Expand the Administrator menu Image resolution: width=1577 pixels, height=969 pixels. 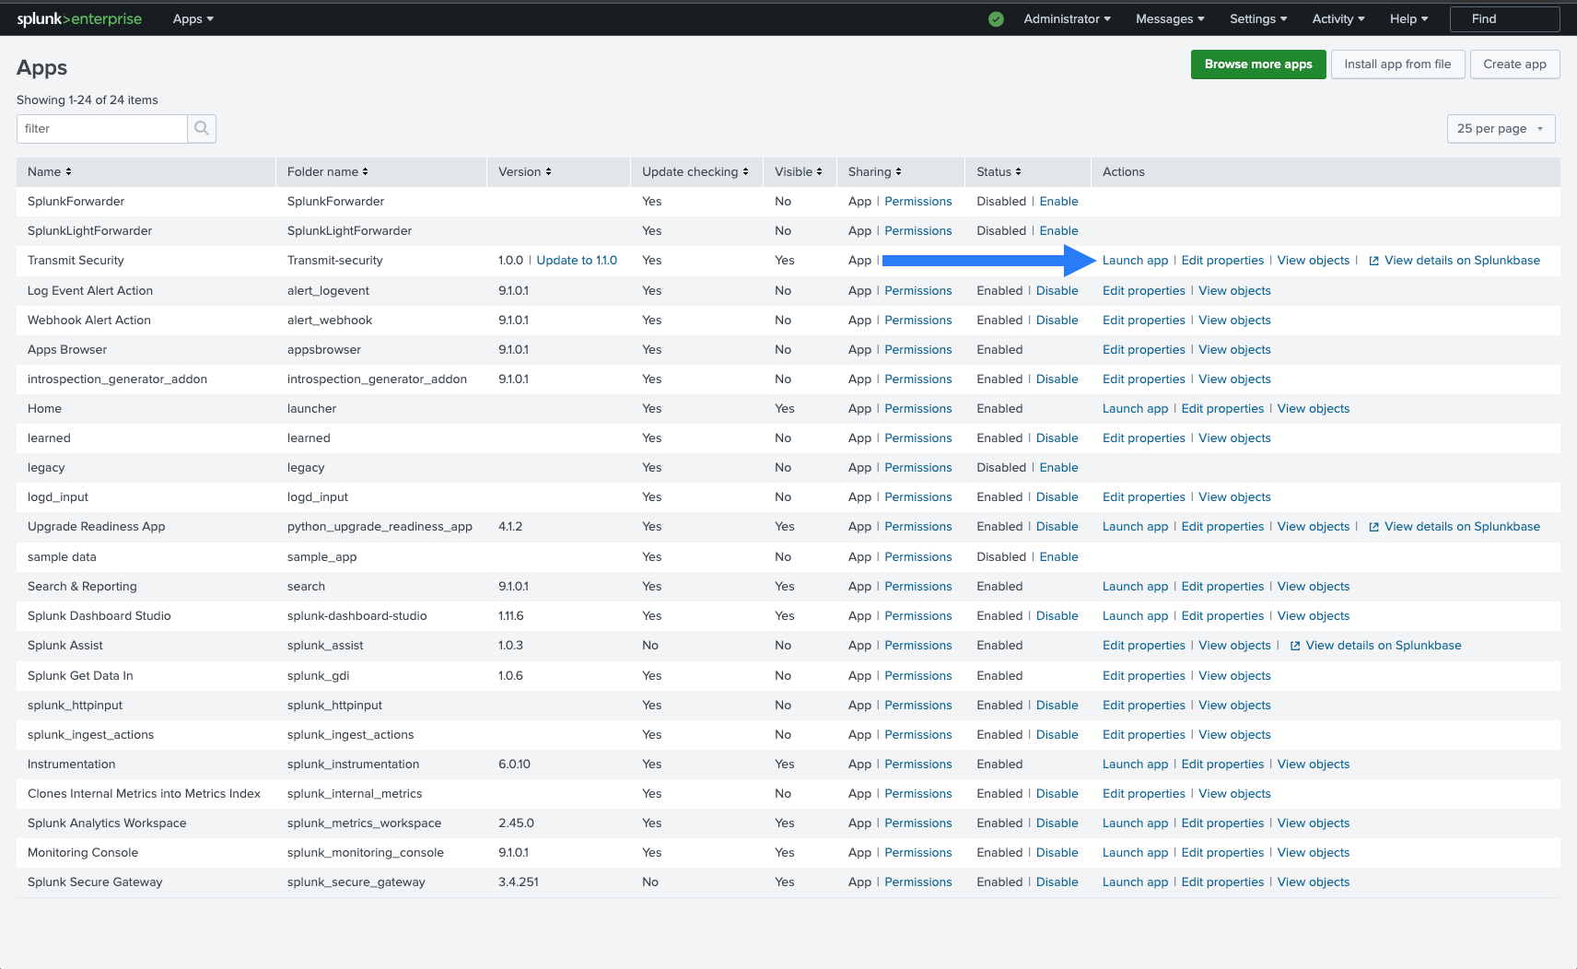pos(1067,19)
